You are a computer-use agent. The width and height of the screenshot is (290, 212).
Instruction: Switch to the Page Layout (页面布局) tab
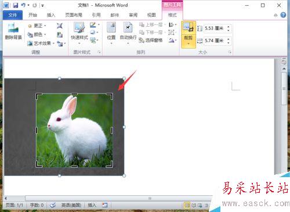[74, 15]
